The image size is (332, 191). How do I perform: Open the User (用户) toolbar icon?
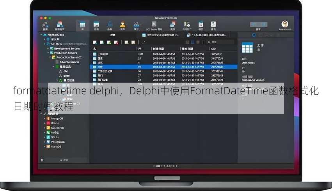(123, 26)
